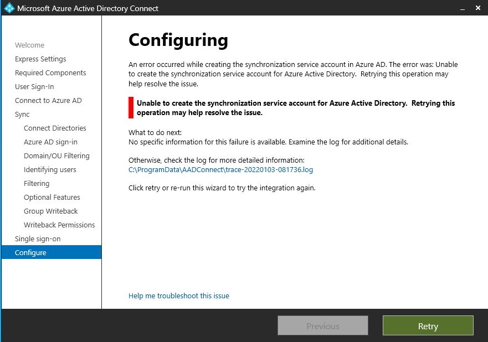This screenshot has width=488, height=342.
Task: Select Azure AD sign-in step
Action: coord(51,142)
